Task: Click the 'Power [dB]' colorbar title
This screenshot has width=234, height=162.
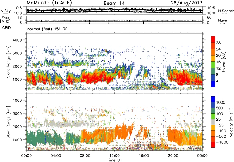Action: coord(223,62)
